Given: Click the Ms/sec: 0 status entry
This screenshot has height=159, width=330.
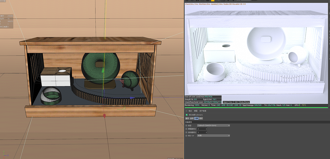Looking at the screenshot, I should click(x=205, y=105).
